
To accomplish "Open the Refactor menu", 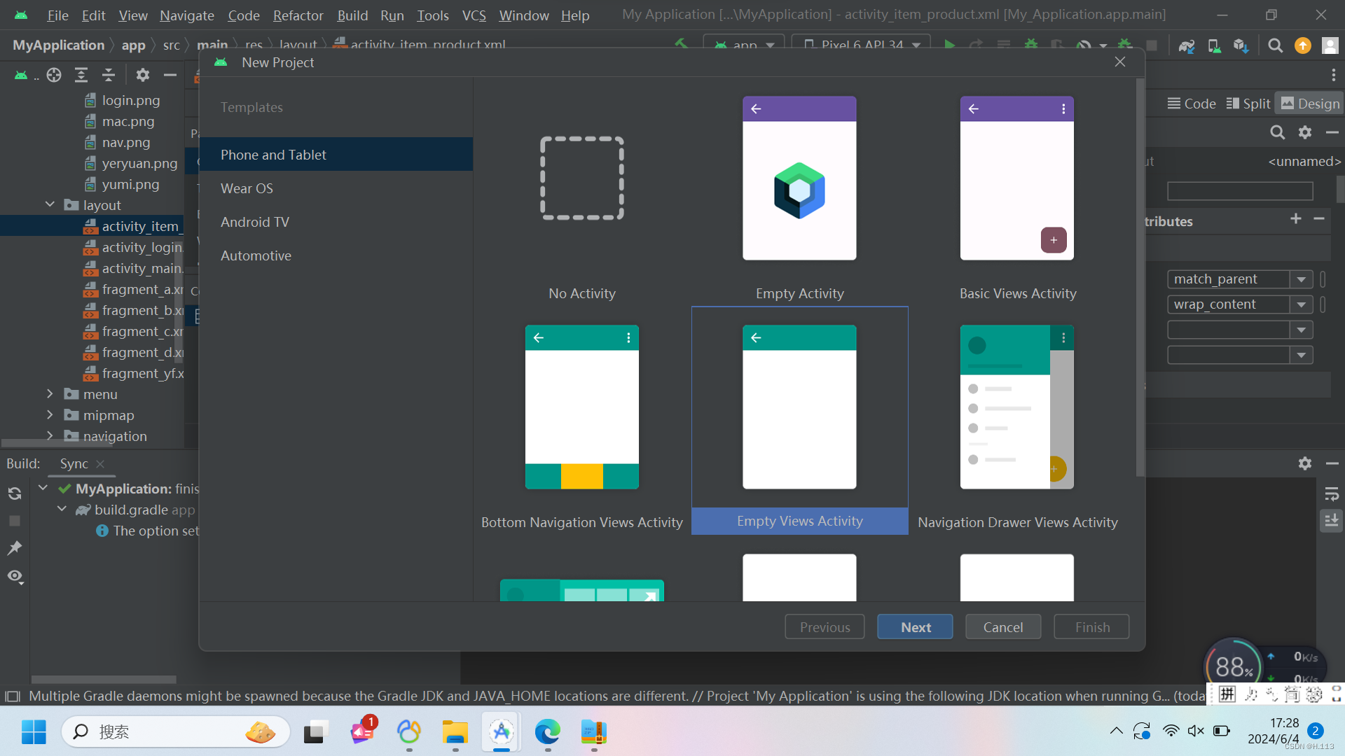I will (298, 15).
